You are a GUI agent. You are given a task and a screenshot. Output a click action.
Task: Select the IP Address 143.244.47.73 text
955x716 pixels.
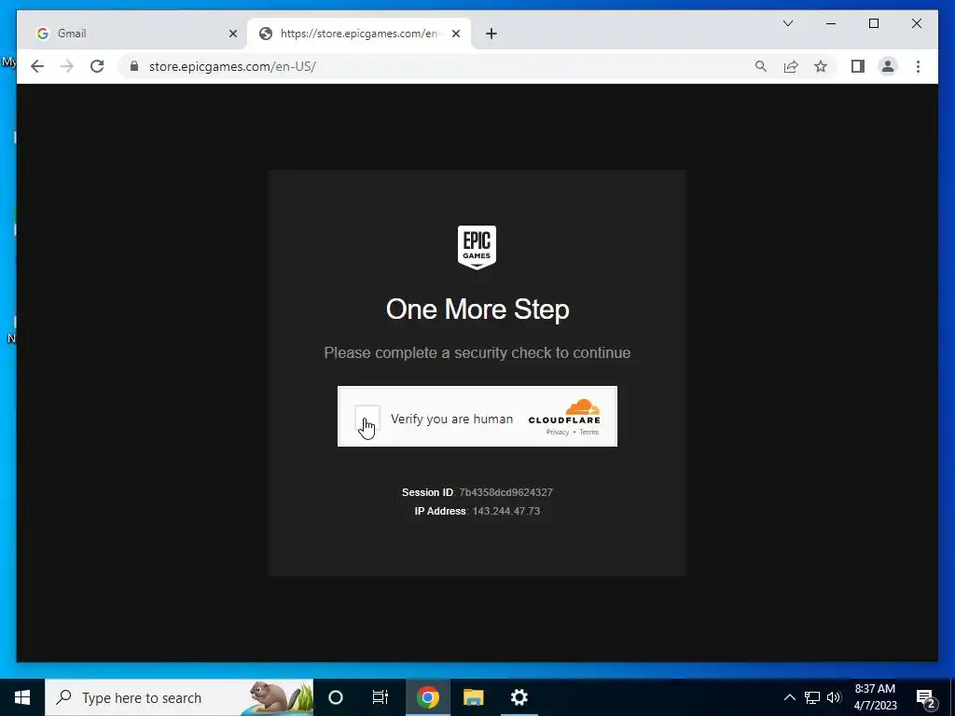coord(506,511)
